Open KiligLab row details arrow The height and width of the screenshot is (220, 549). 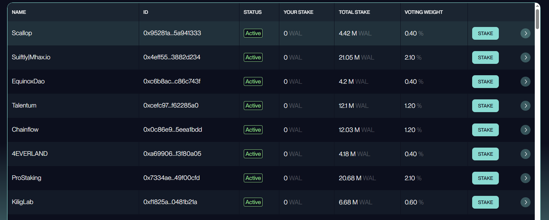pyautogui.click(x=526, y=202)
